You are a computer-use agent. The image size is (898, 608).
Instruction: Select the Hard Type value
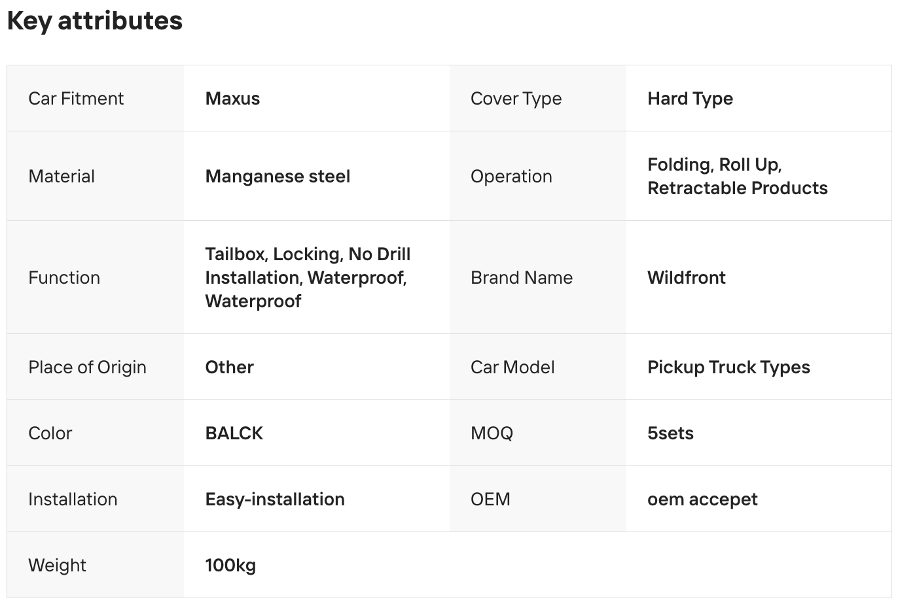point(690,99)
